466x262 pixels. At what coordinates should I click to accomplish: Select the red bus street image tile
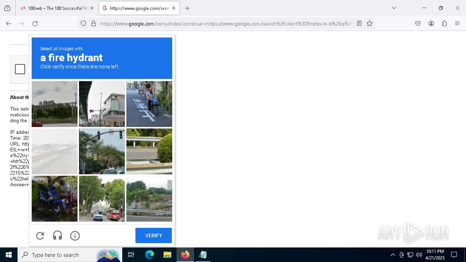tap(102, 199)
